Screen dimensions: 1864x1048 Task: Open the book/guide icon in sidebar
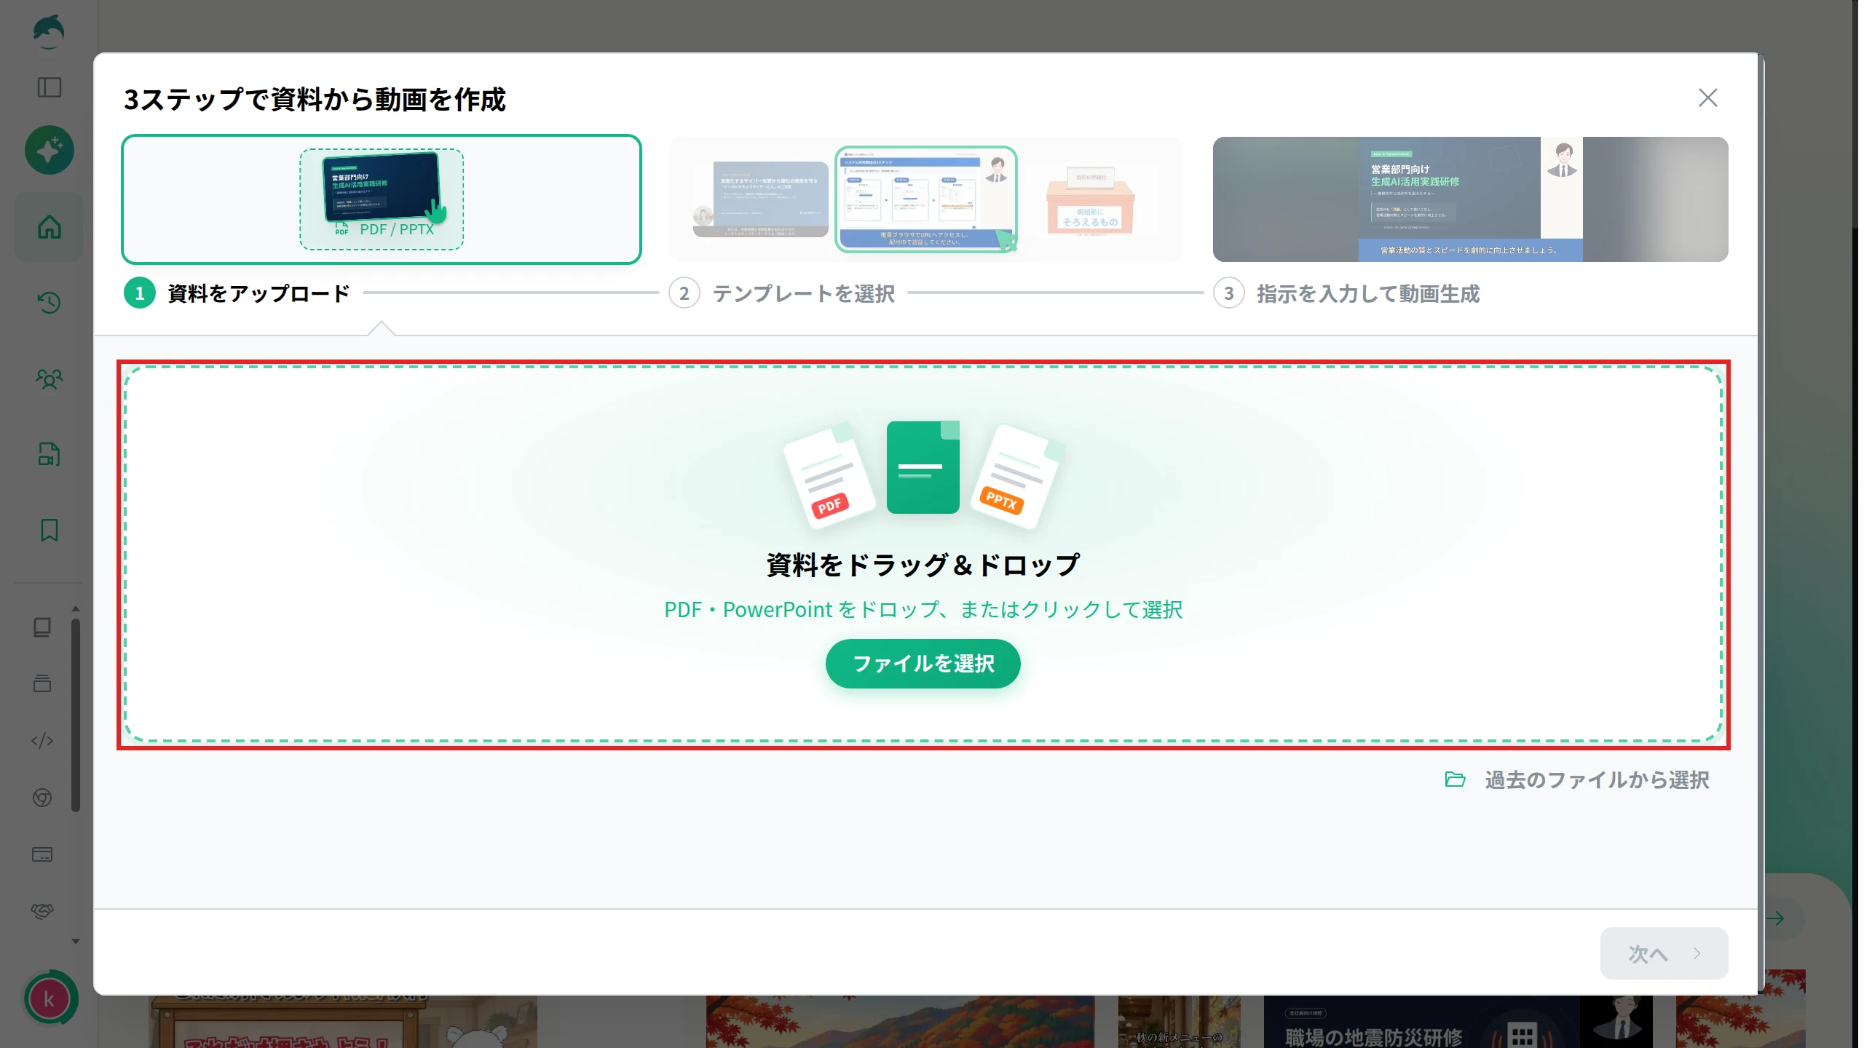pos(42,627)
